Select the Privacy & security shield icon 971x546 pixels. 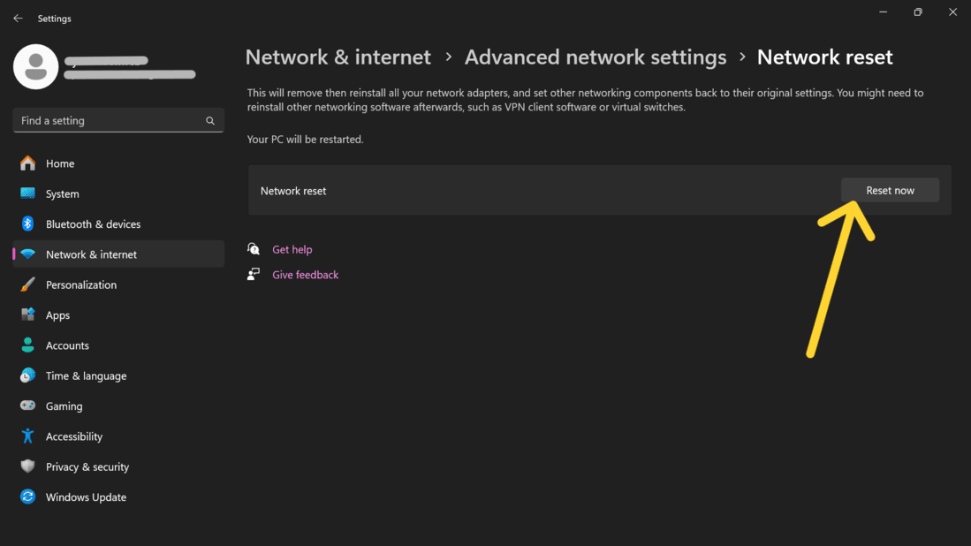(x=28, y=466)
